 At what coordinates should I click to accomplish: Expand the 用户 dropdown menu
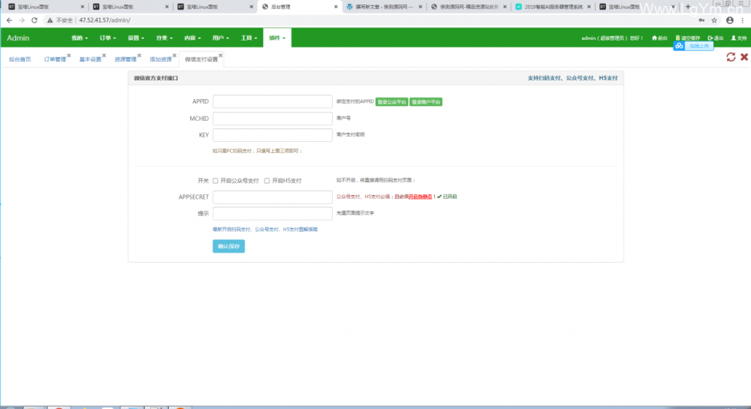pos(220,38)
